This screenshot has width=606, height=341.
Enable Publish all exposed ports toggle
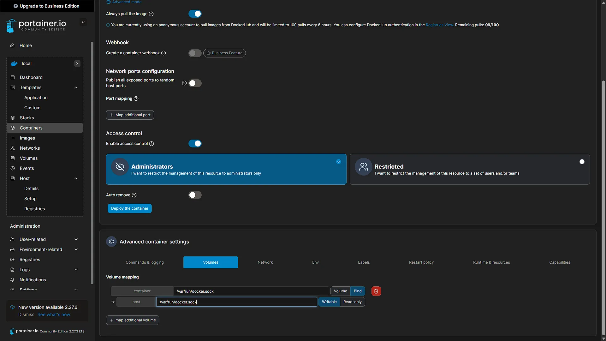(x=195, y=83)
